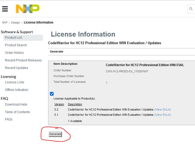195x151 pixels.
Task: Click the Generate button
Action: click(x=55, y=134)
